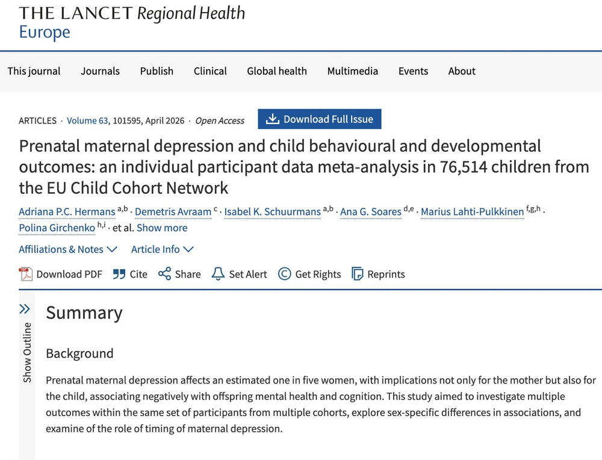Open the Volume 63 link
602x460 pixels.
[x=82, y=120]
